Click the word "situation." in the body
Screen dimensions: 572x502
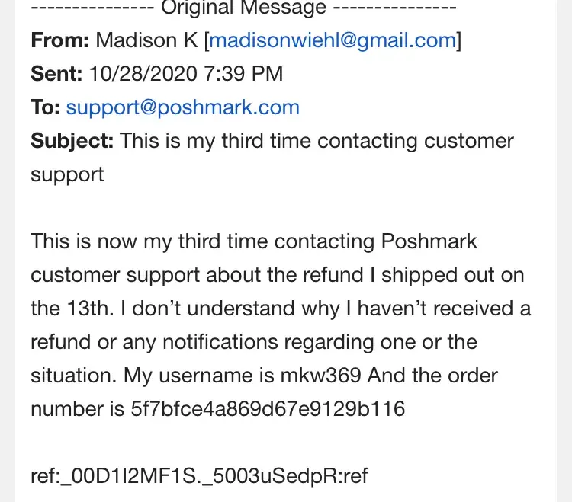(x=74, y=376)
